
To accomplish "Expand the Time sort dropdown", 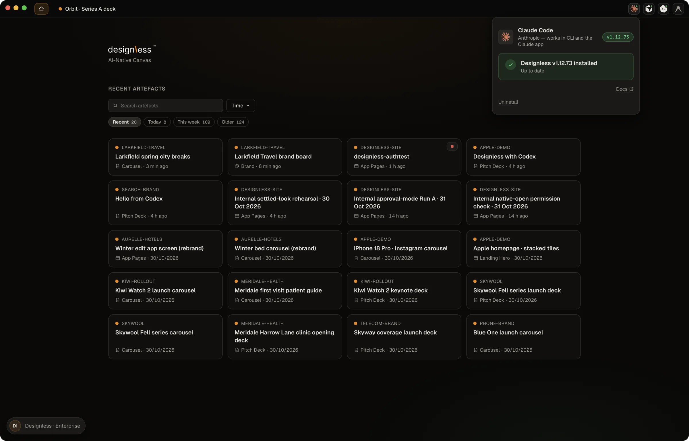I will click(x=241, y=106).
